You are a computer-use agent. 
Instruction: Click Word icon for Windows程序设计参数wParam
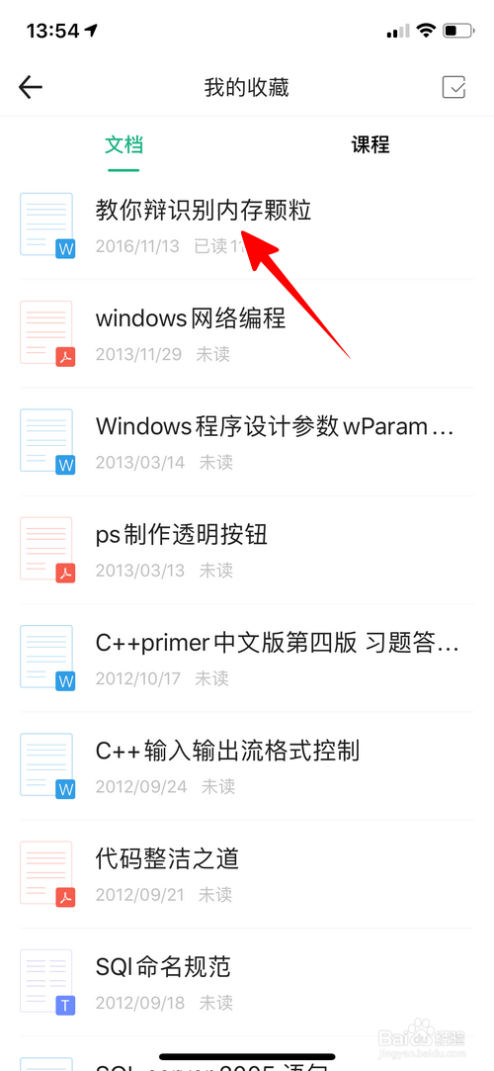pos(47,441)
